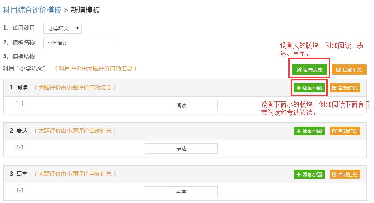Edit the 3-1 写字 sub-item field
This screenshot has height=203, width=374.
point(181,192)
